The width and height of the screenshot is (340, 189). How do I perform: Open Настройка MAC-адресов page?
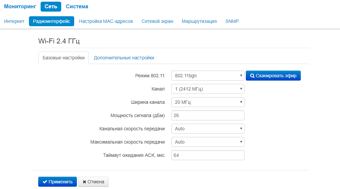pos(106,21)
